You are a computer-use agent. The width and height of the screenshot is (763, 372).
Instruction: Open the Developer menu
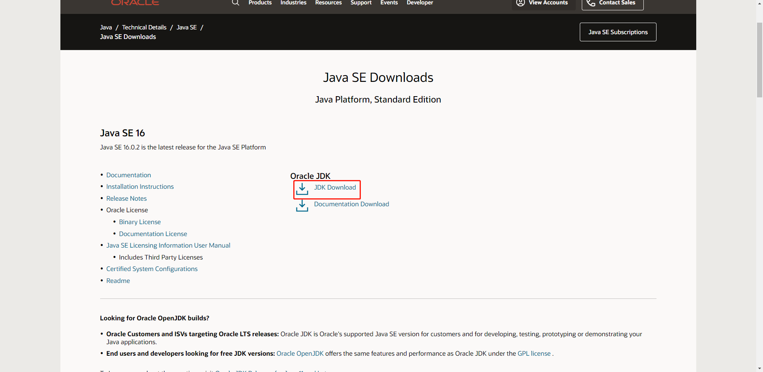tap(420, 3)
